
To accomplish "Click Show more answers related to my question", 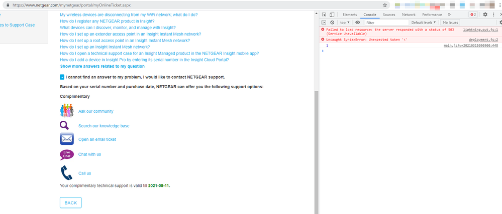I will click(x=103, y=66).
